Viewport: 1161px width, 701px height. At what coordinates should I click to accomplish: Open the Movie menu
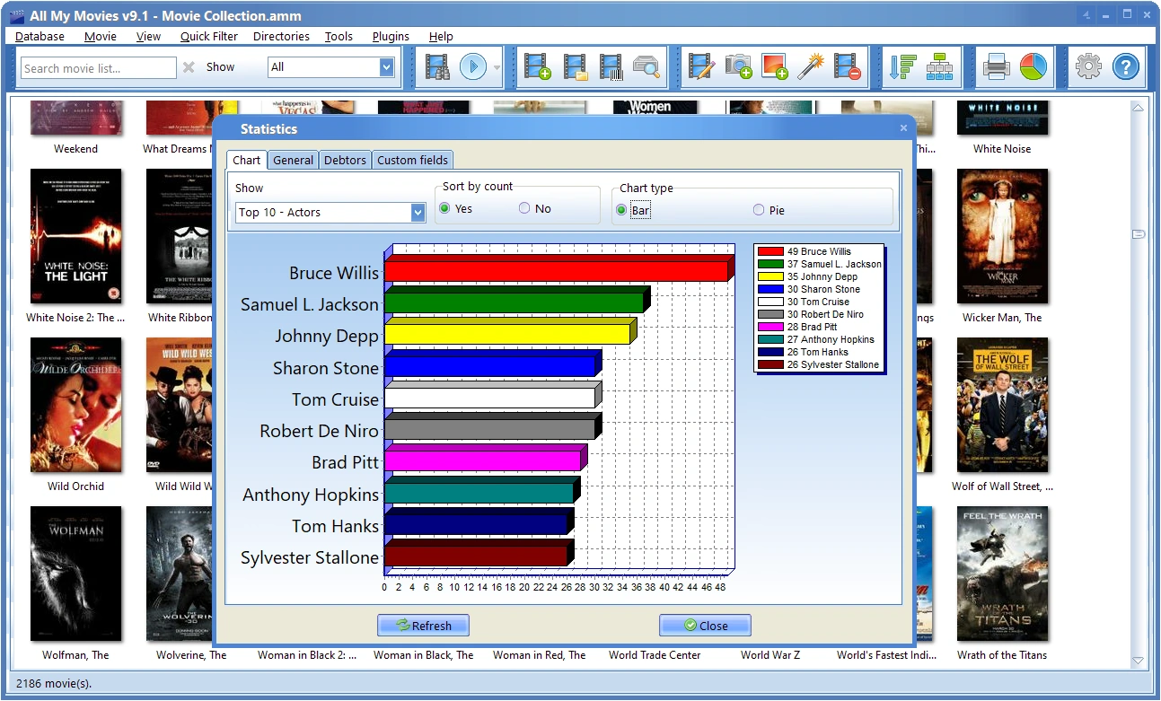[x=101, y=36]
